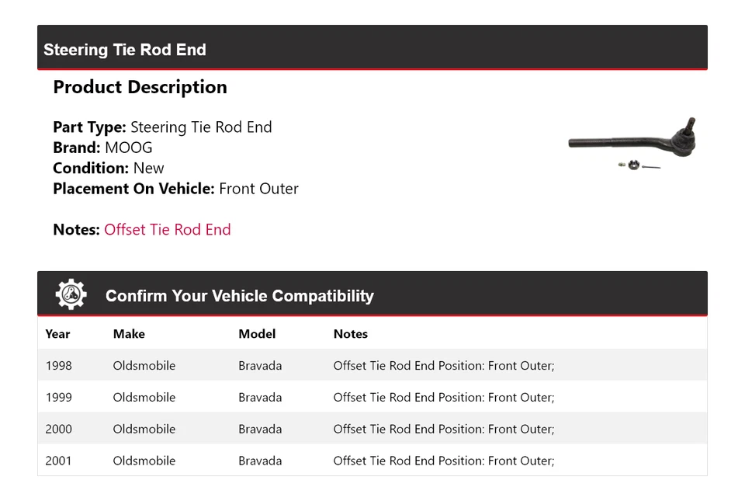Click Bravada in the 1999 row
Screen dimensions: 745x501
click(x=260, y=398)
